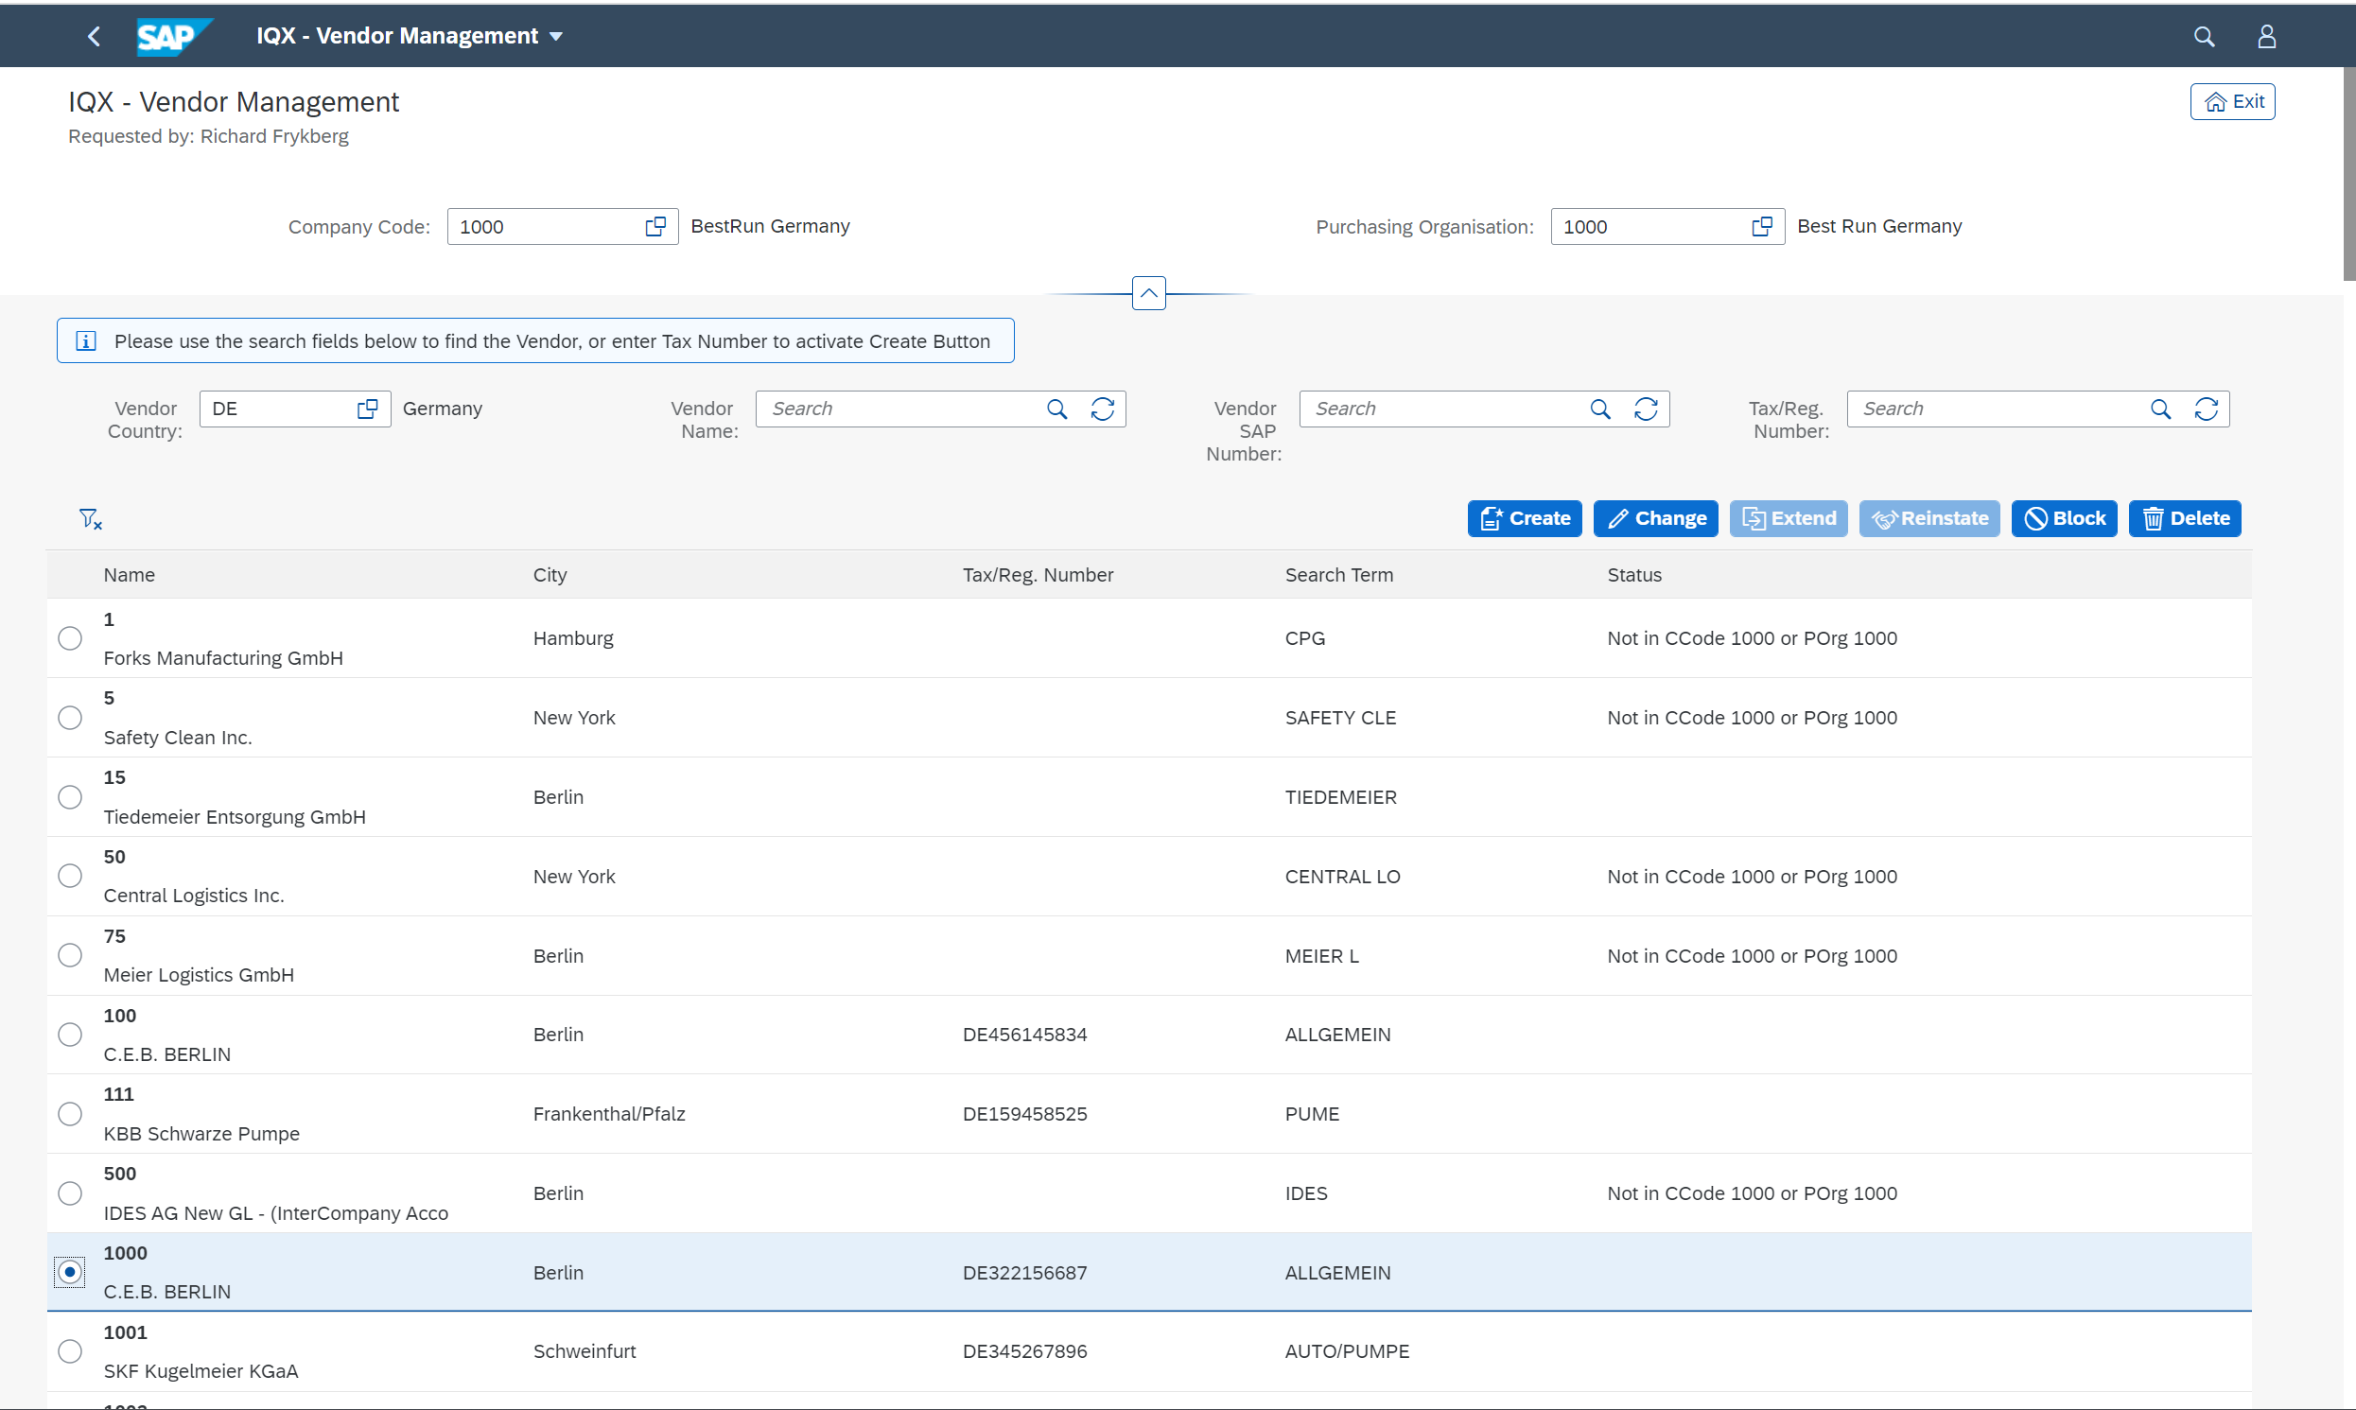Select vendor 100 C.E.B. BERLIN radio button
Image resolution: width=2356 pixels, height=1410 pixels.
69,1034
